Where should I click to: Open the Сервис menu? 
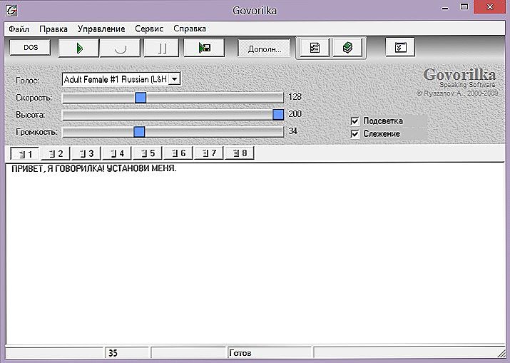coord(148,29)
